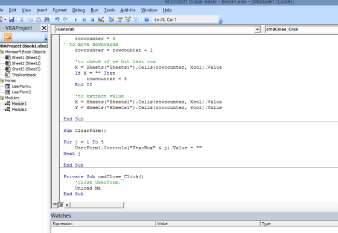Toggle Folders view in Project Explorer
Screen dimensions: 338x233
[8, 37]
